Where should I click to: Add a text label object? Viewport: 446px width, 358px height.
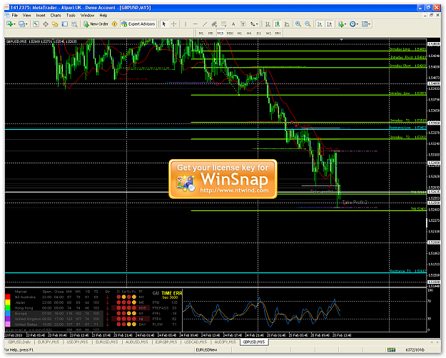[x=243, y=24]
